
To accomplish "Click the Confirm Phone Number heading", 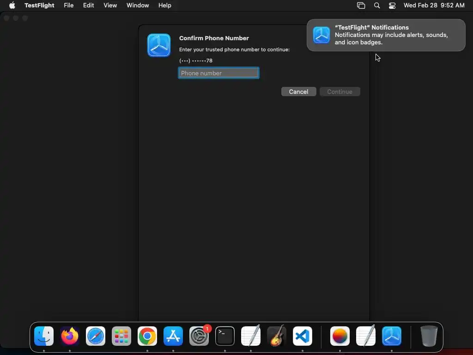I will [x=214, y=38].
